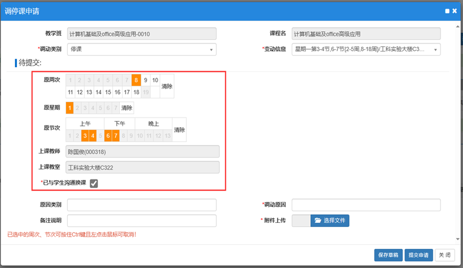This screenshot has height=268, width=463.
Task: Click 清除 next to the 原节次 row
Action: tap(179, 130)
